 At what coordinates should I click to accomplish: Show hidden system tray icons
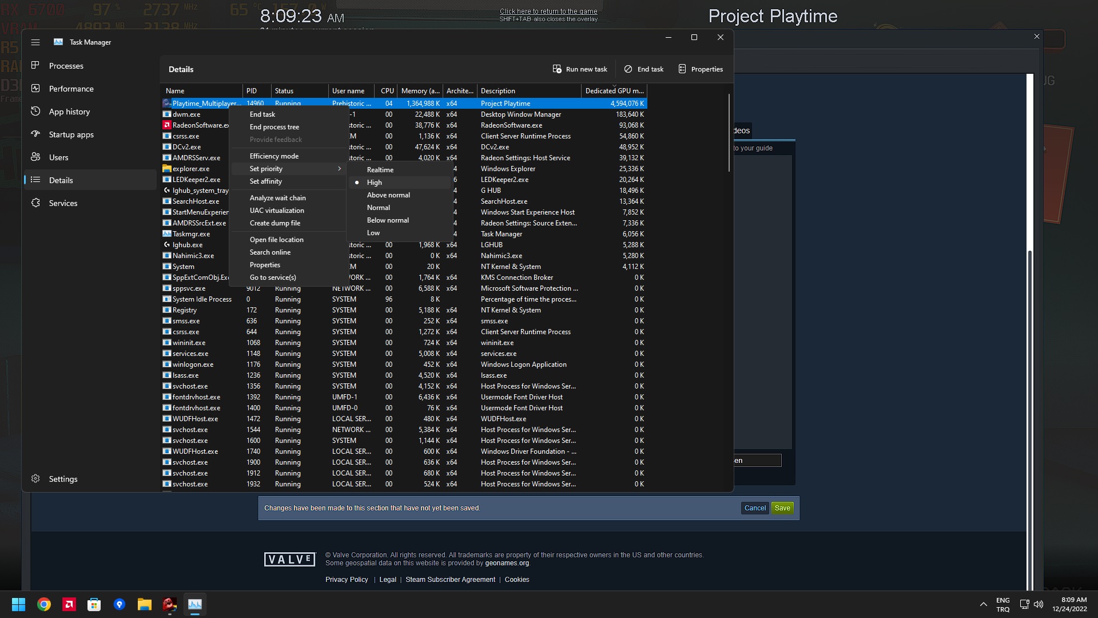[983, 604]
